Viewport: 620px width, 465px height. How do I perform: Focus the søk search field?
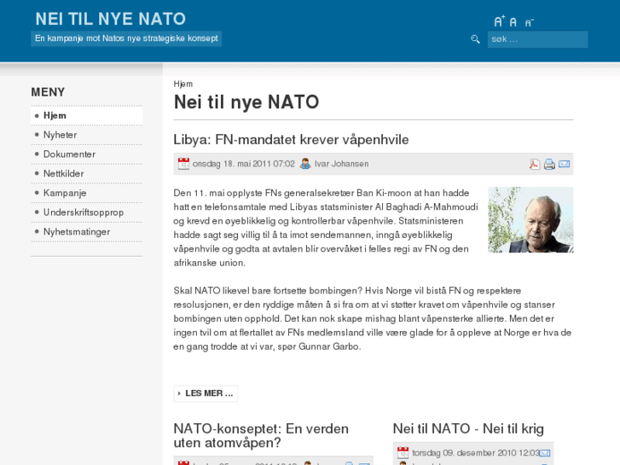click(x=538, y=39)
